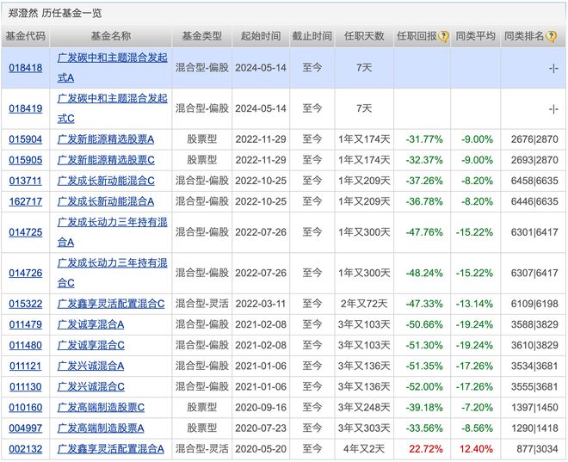The height and width of the screenshot is (462, 568).
Task: Open fund code 015905 link
Action: point(25,160)
